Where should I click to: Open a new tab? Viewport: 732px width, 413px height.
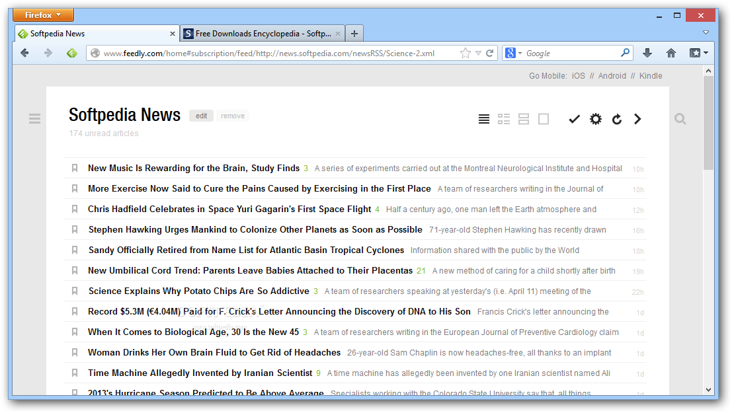point(354,34)
